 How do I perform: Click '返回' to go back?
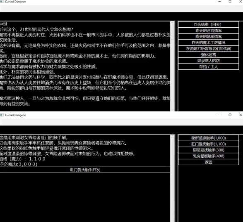208,162
